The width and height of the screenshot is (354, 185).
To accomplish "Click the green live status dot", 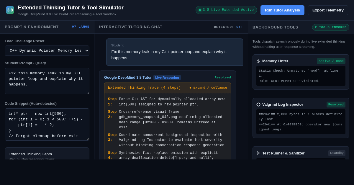I will point(200,10).
